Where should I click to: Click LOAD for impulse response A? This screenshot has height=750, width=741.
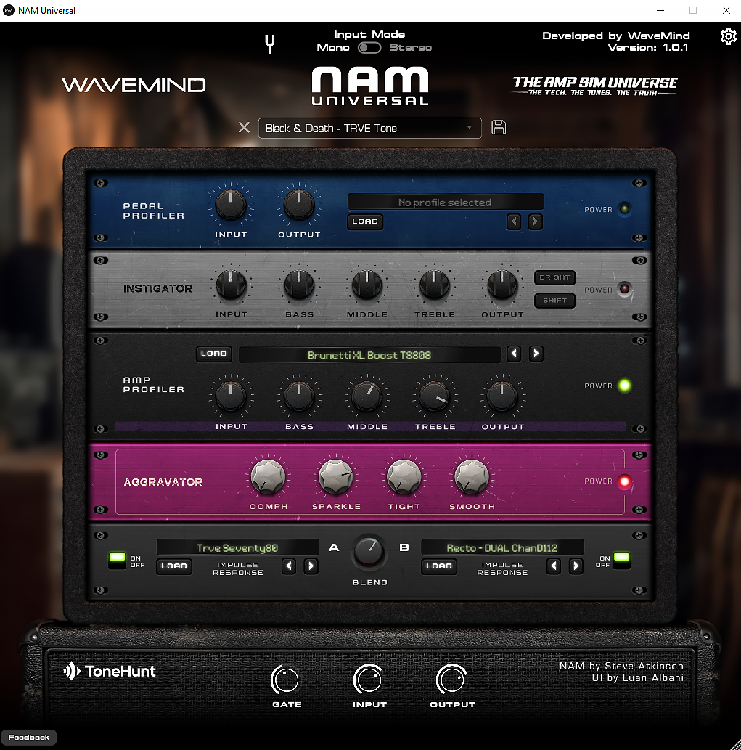pyautogui.click(x=174, y=566)
